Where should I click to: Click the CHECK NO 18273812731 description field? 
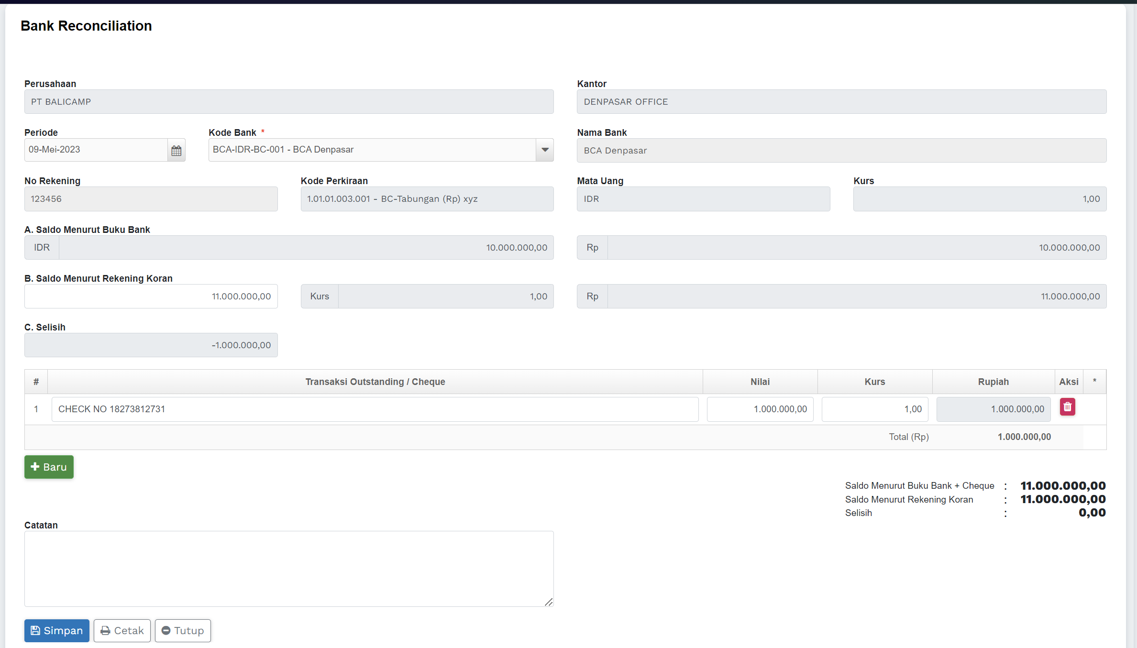[375, 409]
